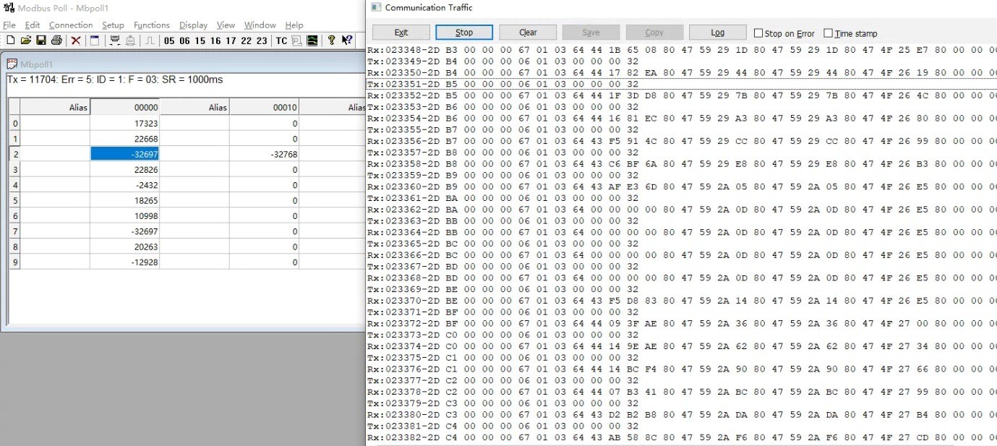The image size is (997, 446).
Task: Click the pulse waveform toolbar icon
Action: click(x=150, y=40)
